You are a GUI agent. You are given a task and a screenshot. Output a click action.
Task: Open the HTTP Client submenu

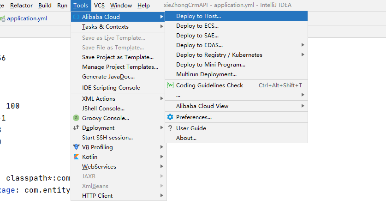pos(162,195)
